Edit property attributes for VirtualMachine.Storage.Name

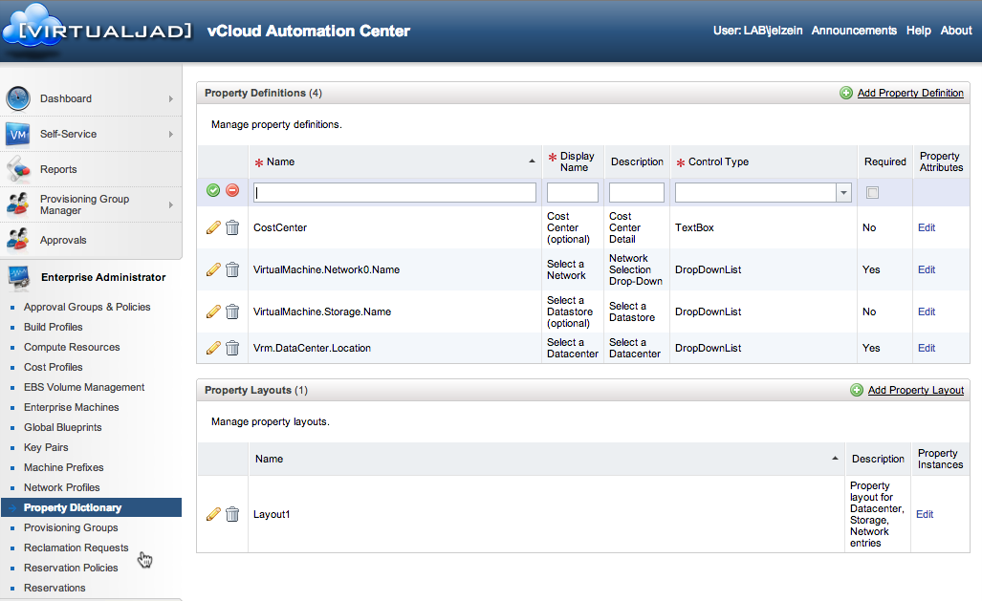(927, 311)
